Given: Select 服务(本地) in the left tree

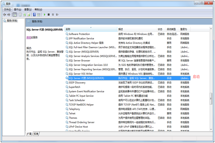Looking at the screenshot, I should pos(10,21).
